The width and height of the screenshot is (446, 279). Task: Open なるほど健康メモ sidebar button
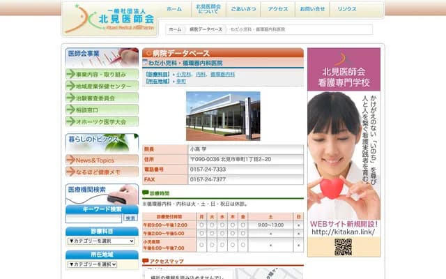click(102, 172)
